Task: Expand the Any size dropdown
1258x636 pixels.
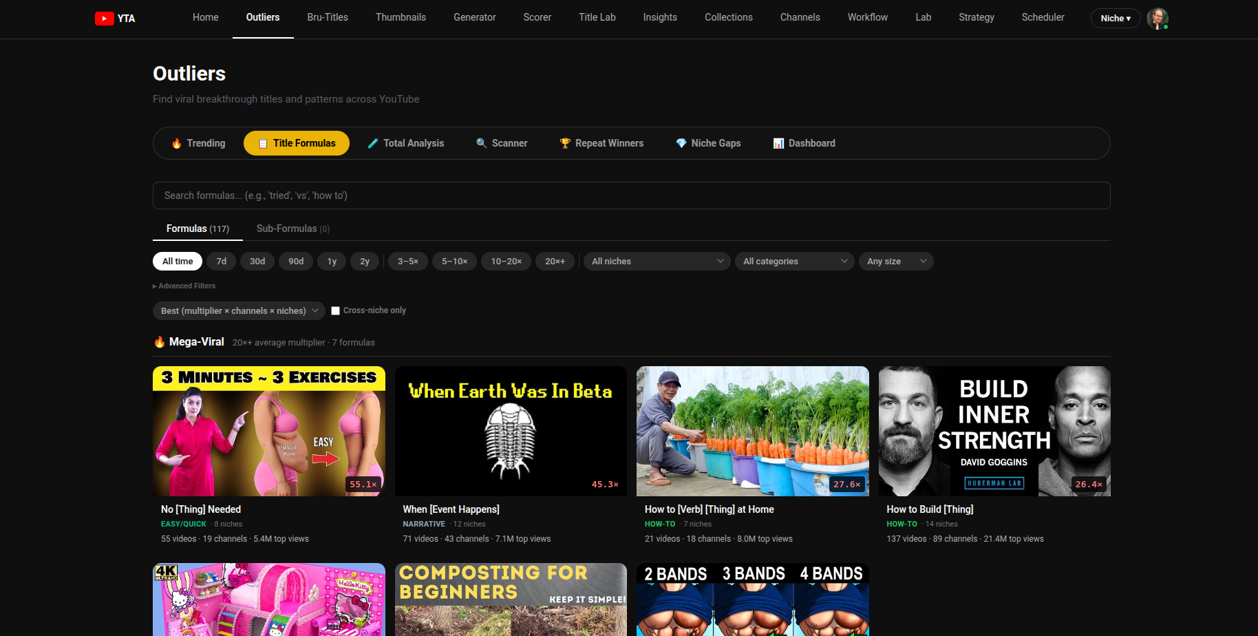Action: [x=895, y=261]
